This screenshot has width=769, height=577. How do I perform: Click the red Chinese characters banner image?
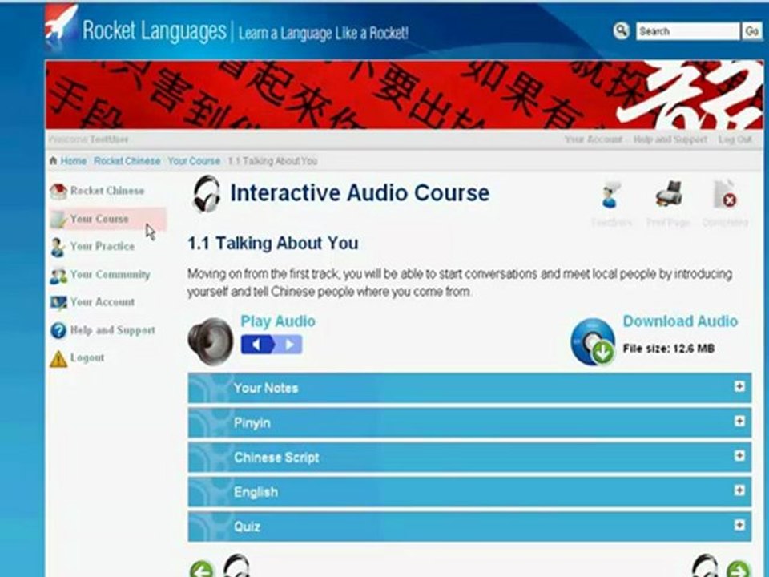coord(404,95)
